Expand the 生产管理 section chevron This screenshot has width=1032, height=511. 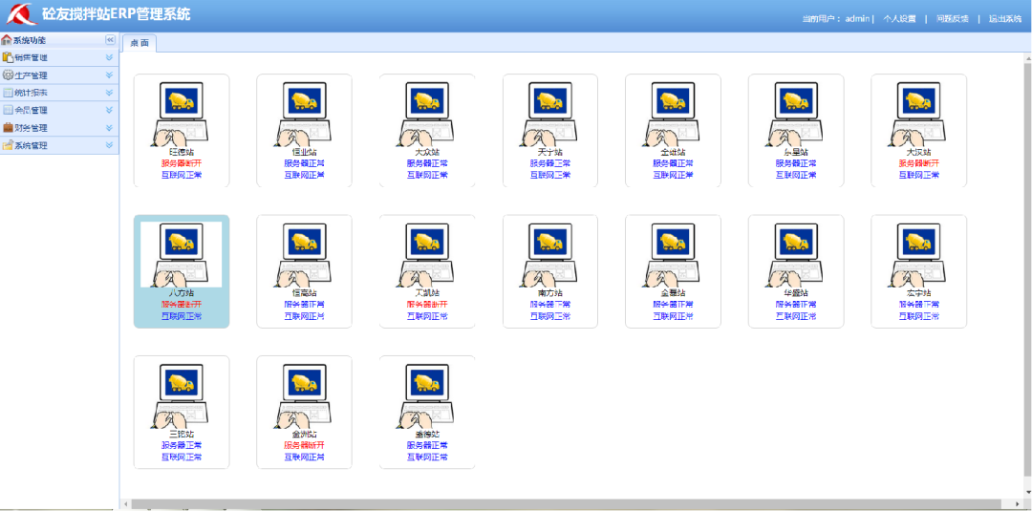[109, 75]
